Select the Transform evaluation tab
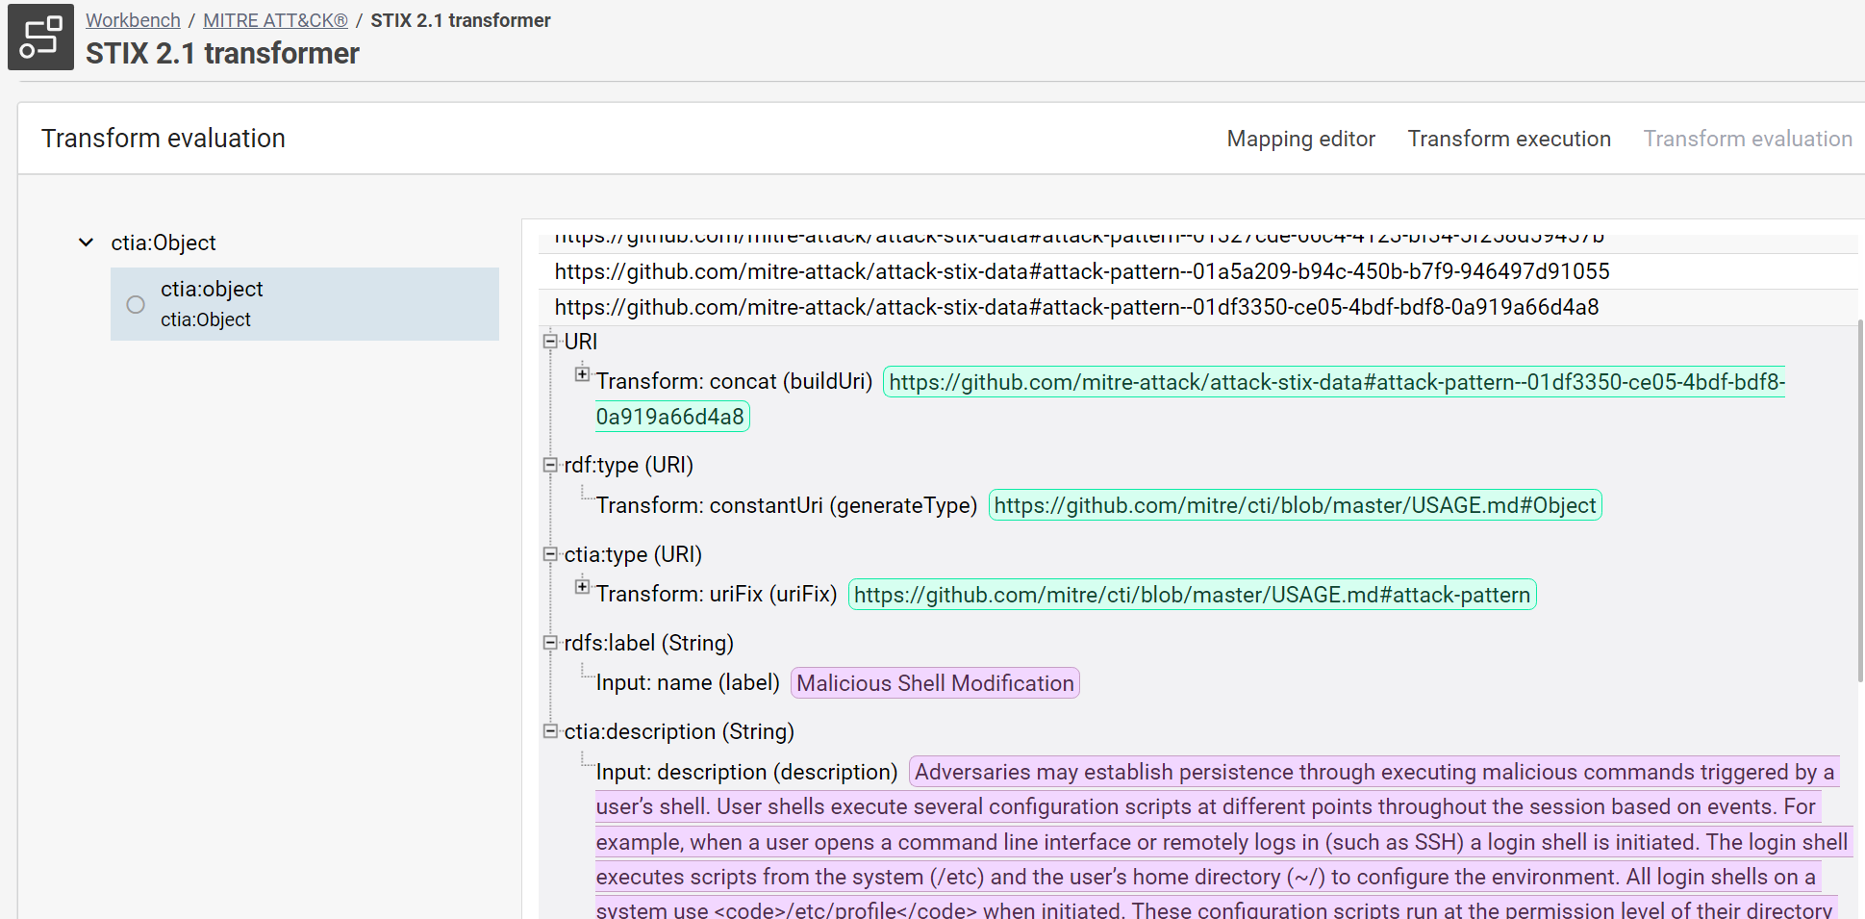 click(x=1747, y=139)
